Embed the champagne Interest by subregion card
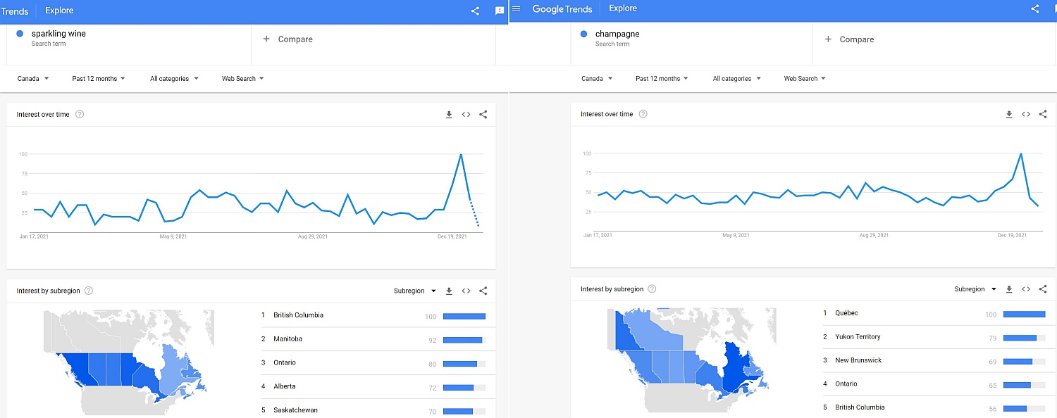 click(1026, 289)
